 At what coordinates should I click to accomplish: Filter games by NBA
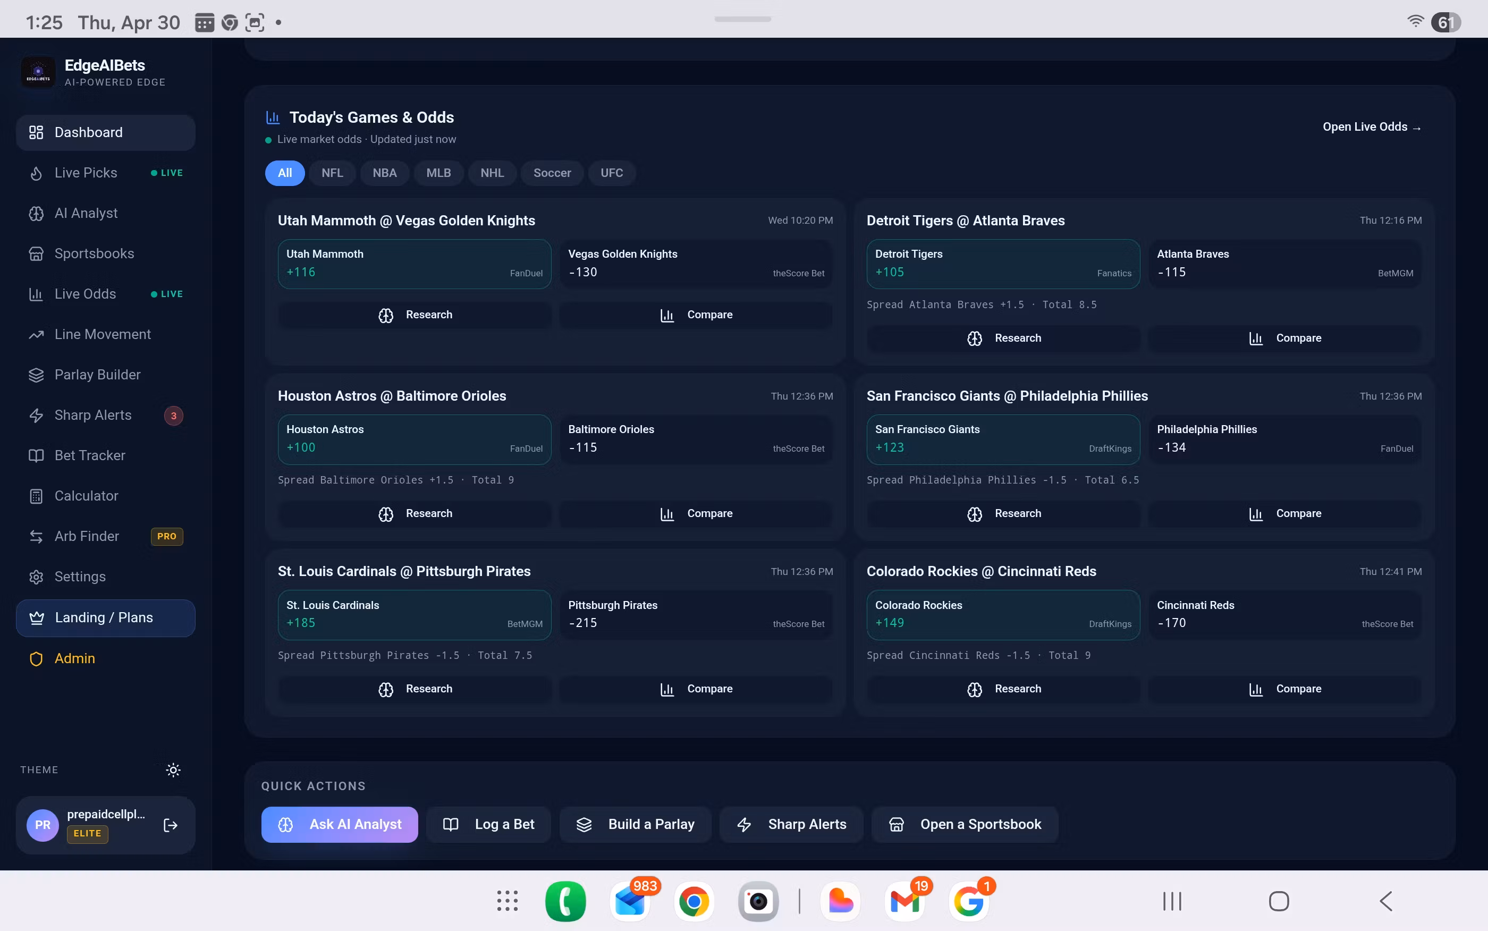[384, 173]
